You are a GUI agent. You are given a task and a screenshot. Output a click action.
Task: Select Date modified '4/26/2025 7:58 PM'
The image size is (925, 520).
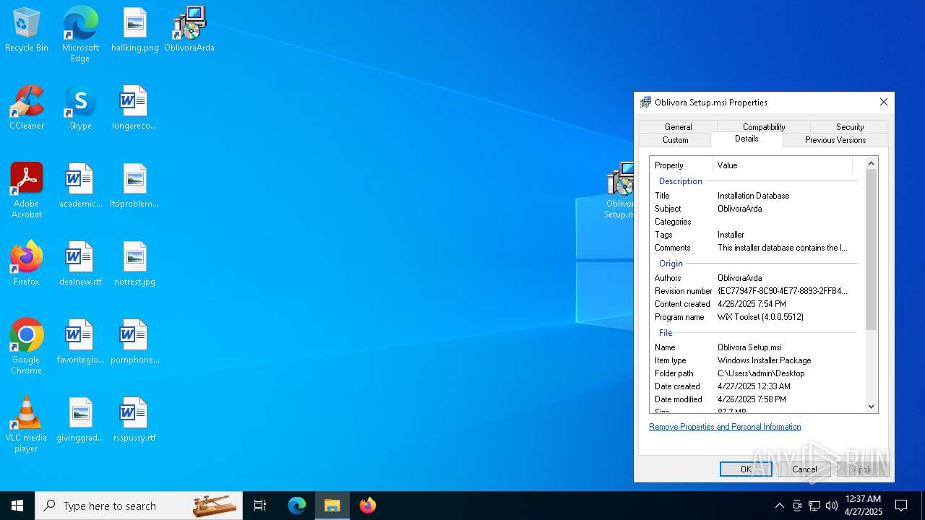[x=752, y=399]
